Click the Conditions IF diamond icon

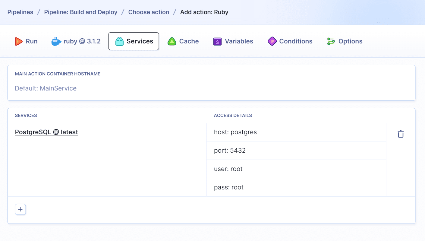(272, 41)
